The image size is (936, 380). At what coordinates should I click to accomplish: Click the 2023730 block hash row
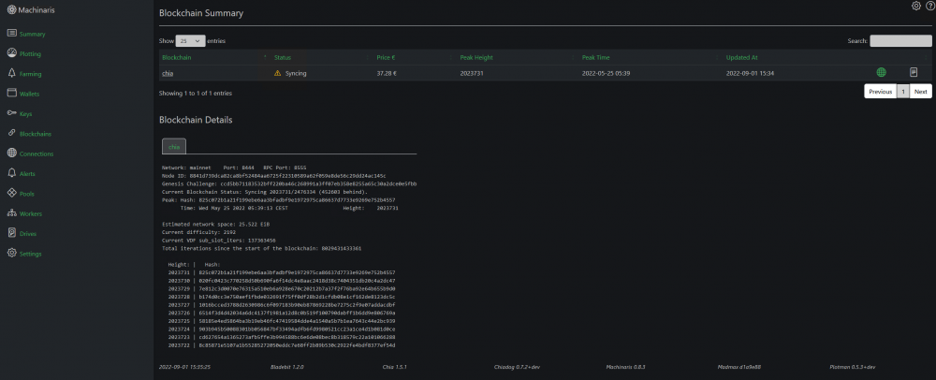coord(282,280)
